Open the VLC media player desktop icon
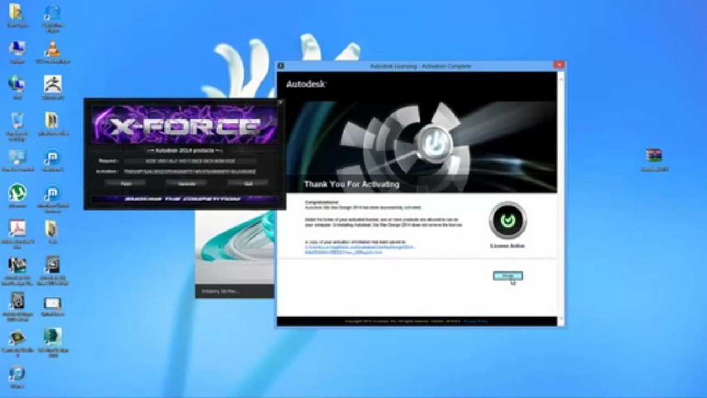This screenshot has height=398, width=707. click(53, 49)
